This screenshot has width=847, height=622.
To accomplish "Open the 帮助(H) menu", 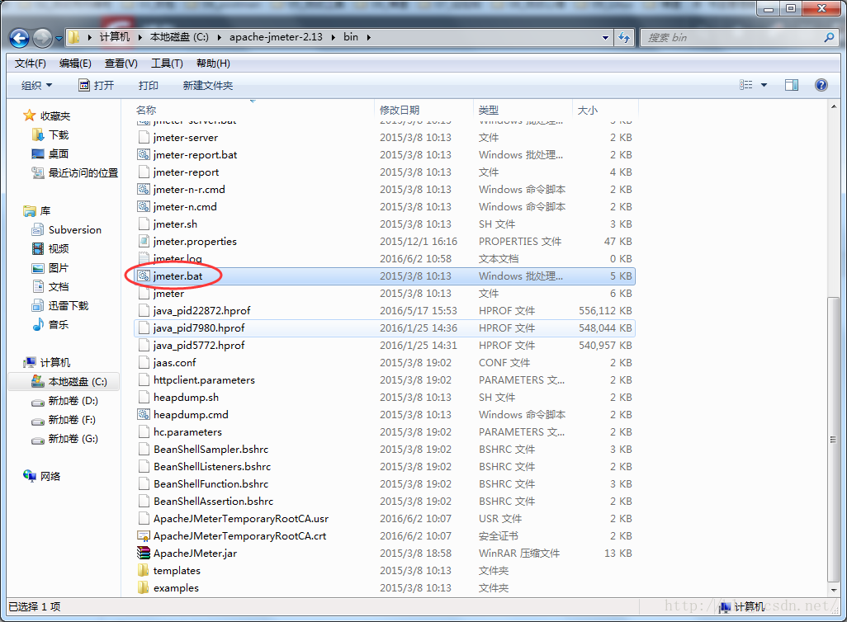I will [213, 64].
